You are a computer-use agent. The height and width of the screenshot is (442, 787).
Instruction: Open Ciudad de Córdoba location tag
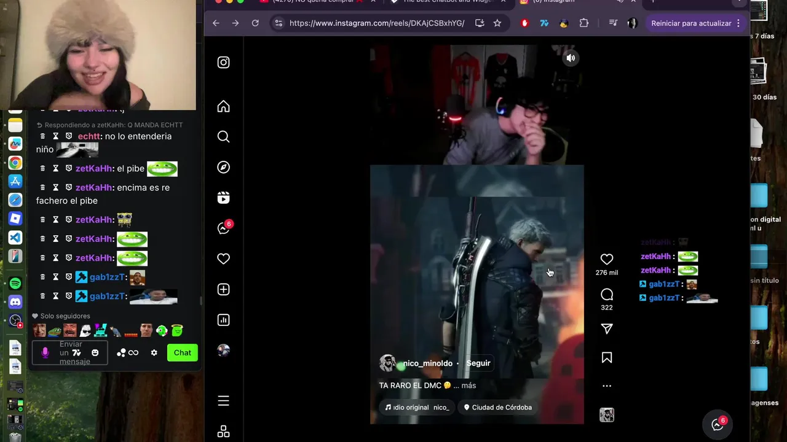coord(498,407)
